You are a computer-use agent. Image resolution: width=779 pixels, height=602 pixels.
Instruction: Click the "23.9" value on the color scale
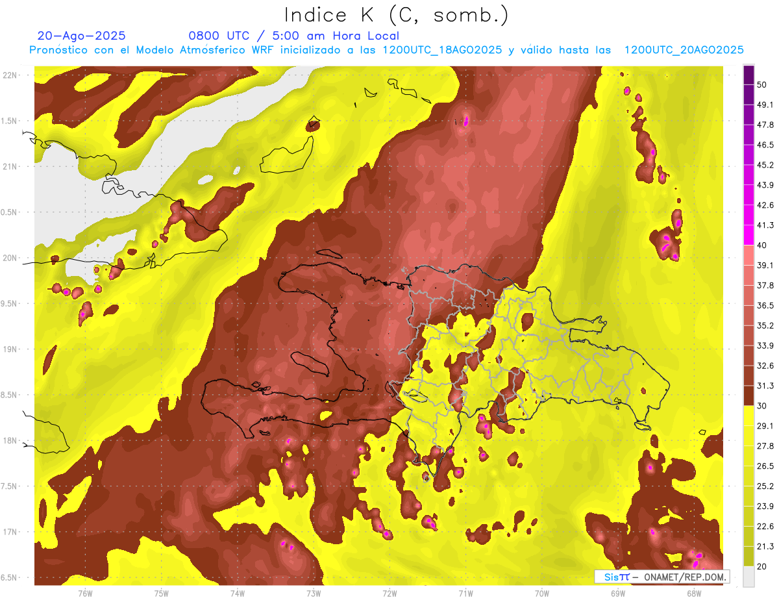765,507
